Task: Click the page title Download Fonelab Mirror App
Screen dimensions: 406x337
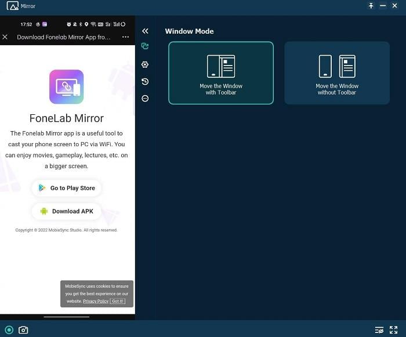Action: click(64, 37)
